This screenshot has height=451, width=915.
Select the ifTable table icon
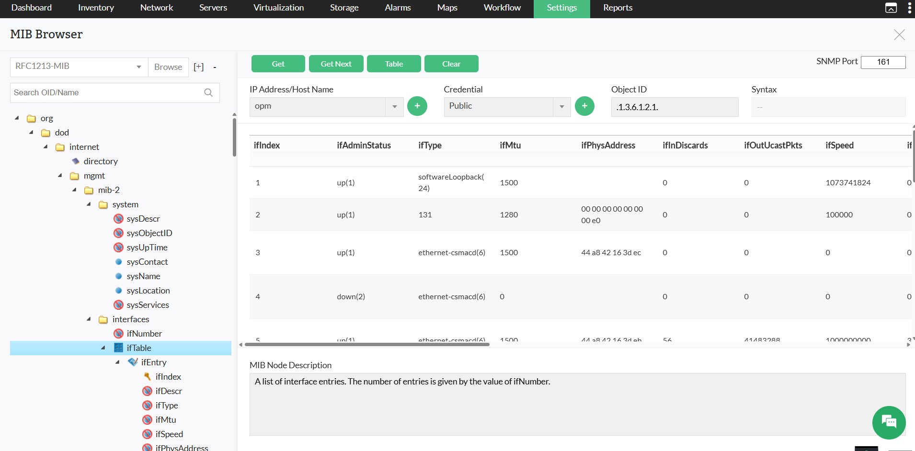(x=118, y=348)
